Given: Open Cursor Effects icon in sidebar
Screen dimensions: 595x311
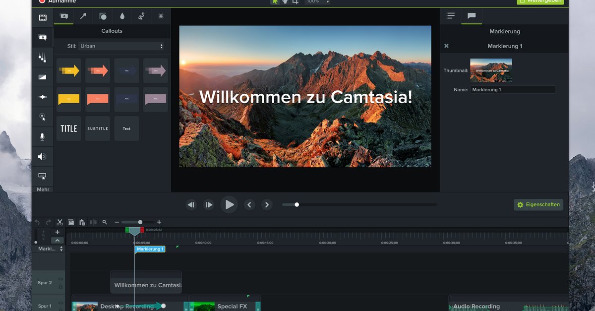Looking at the screenshot, I should (43, 117).
